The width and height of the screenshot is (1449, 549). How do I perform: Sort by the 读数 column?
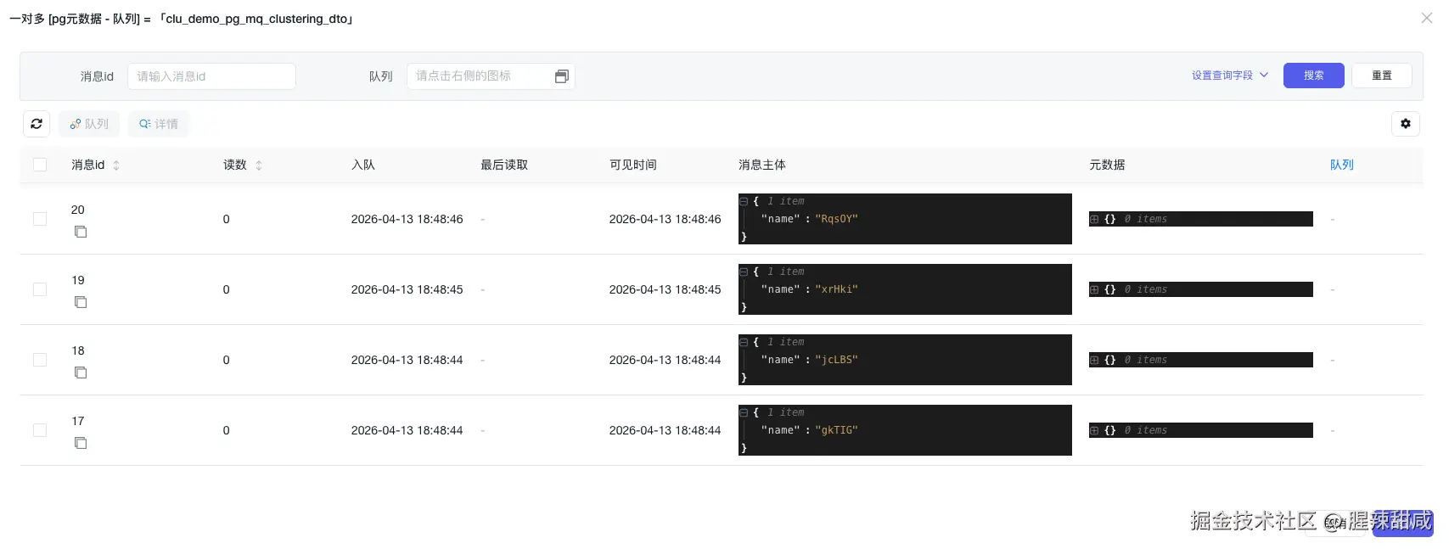(x=259, y=165)
